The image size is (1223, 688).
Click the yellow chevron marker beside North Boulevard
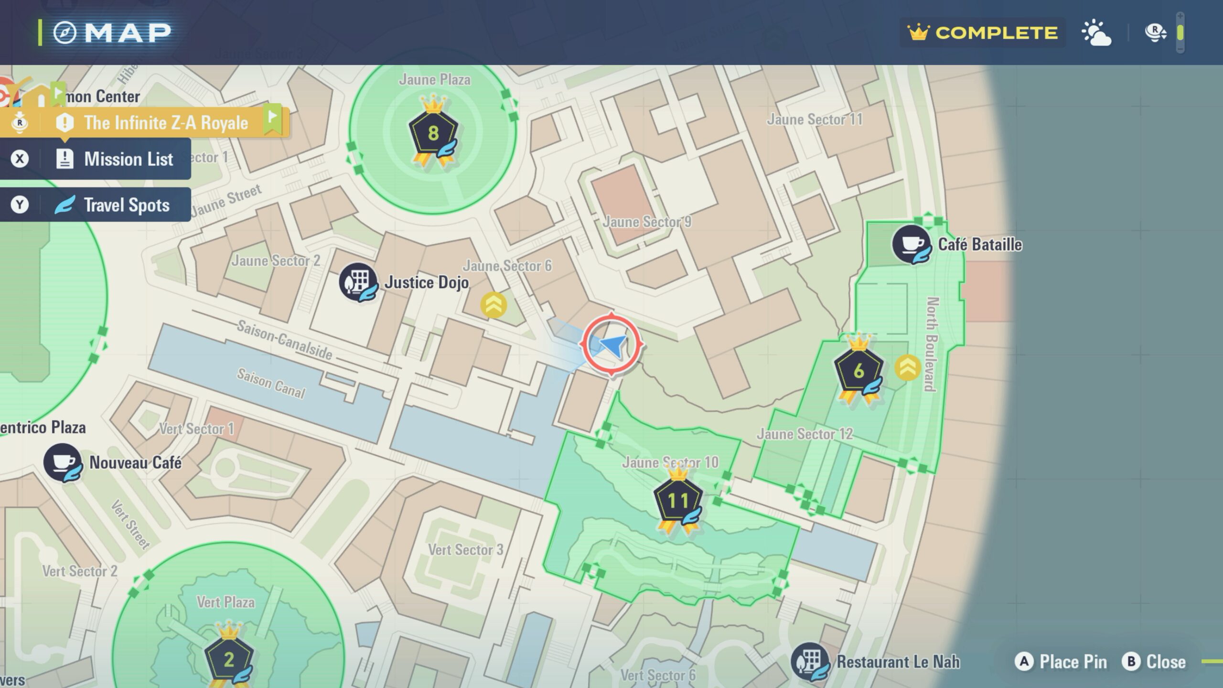click(x=907, y=368)
